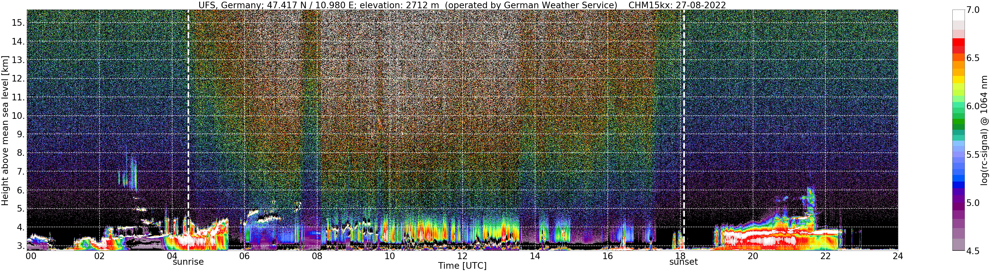The image size is (991, 272).
Task: Click the '15.' tick on the height axis
Action: pyautogui.click(x=18, y=23)
